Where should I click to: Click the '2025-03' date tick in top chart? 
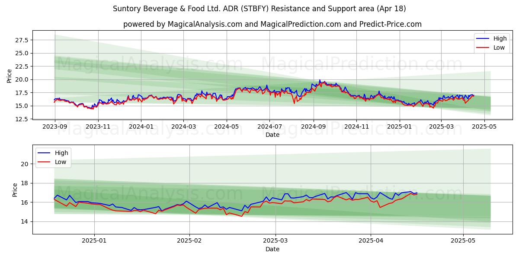441,127
